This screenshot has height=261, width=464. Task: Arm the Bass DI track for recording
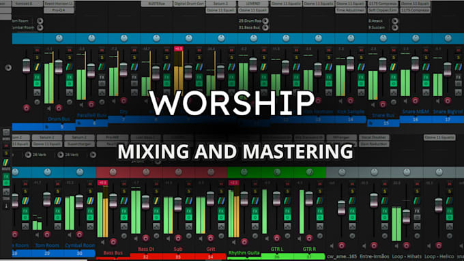[x=145, y=238]
